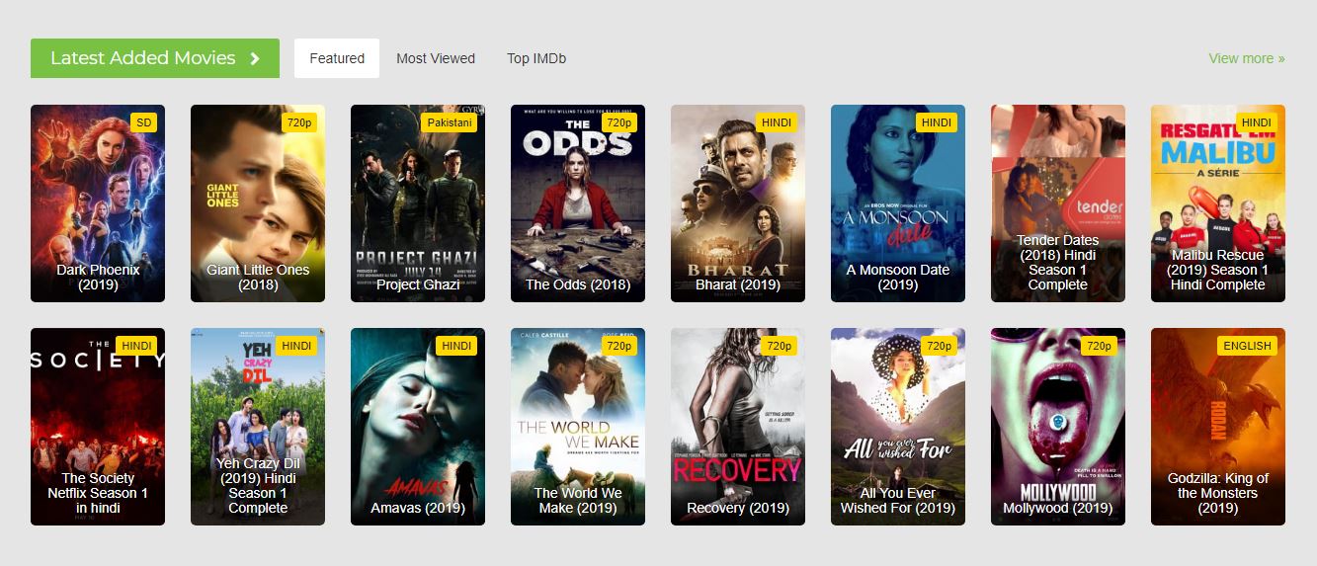
Task: Click the HINDI badge on Yeh Crazy Dil
Action: click(296, 346)
